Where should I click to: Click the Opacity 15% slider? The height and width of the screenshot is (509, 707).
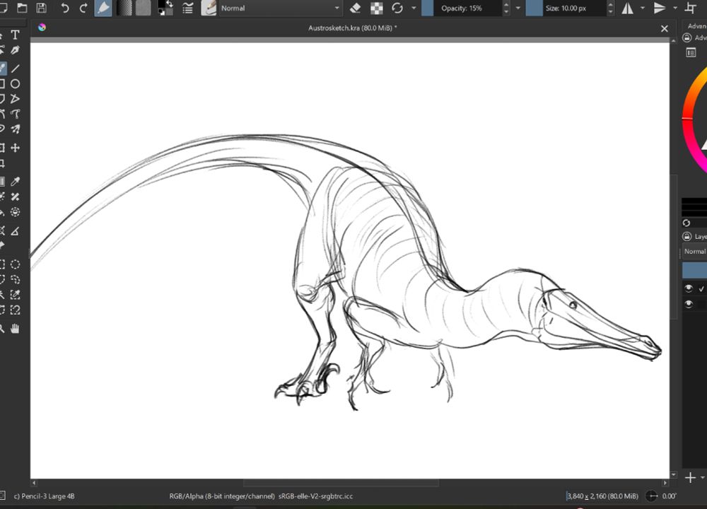[461, 8]
